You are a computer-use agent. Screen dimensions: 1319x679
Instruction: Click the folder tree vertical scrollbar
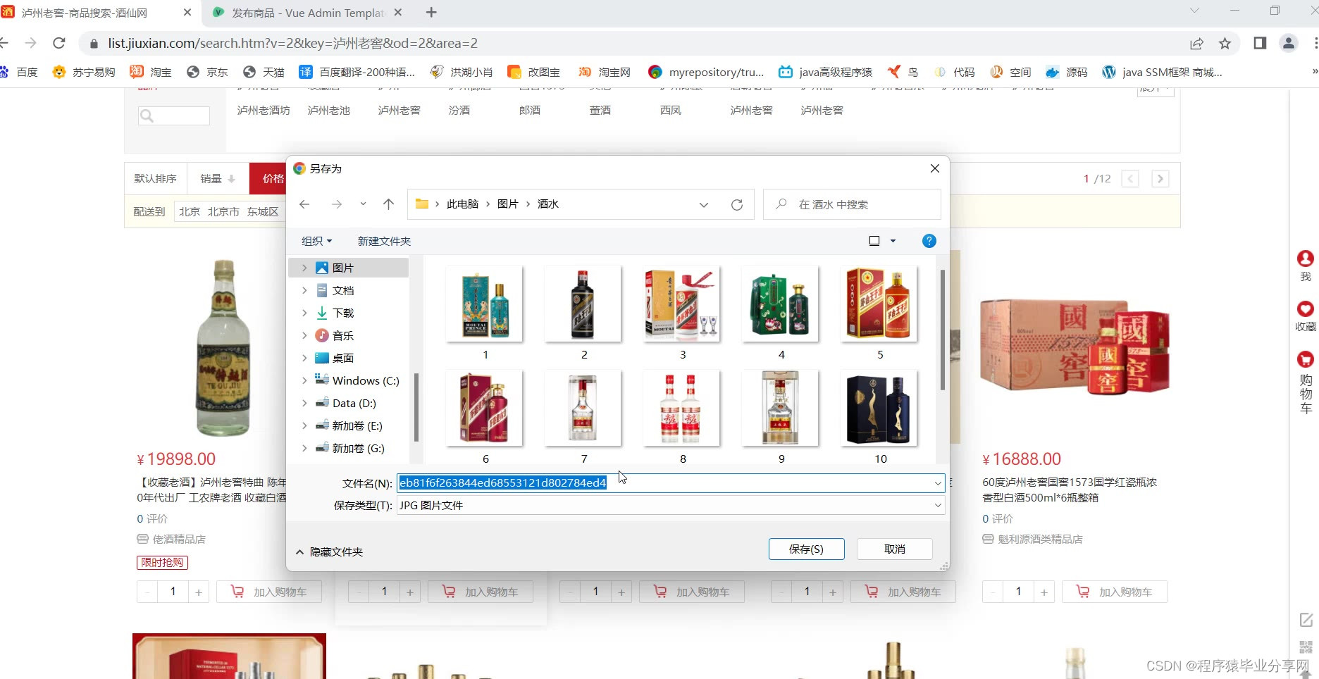pos(416,407)
